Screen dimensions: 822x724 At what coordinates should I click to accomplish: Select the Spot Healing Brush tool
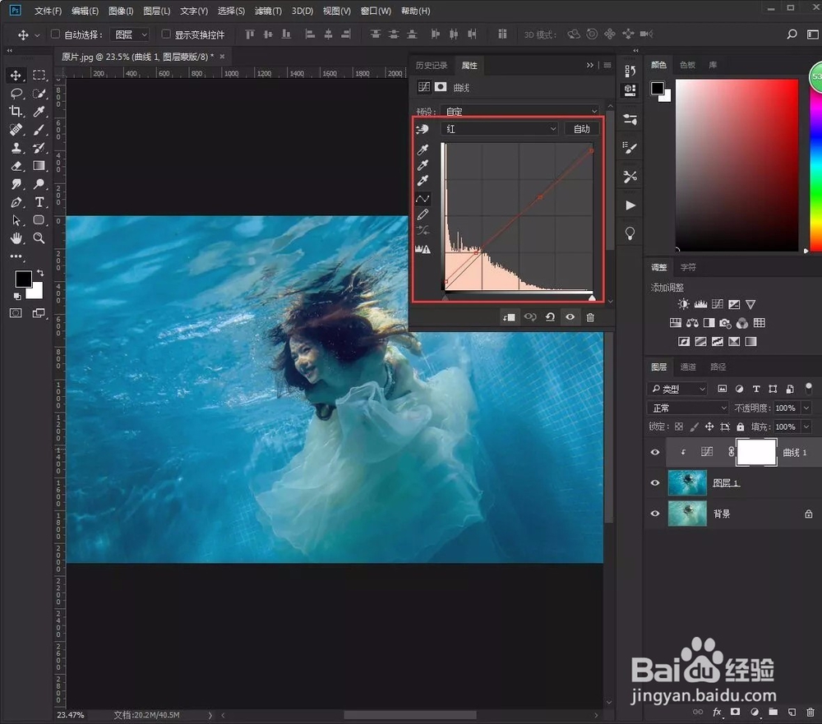coord(16,130)
